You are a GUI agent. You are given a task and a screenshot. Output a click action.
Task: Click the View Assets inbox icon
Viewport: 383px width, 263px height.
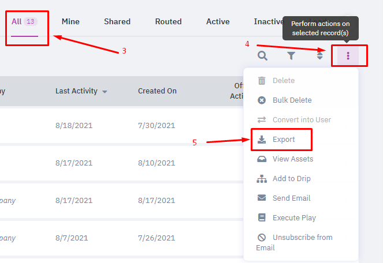tap(262, 159)
